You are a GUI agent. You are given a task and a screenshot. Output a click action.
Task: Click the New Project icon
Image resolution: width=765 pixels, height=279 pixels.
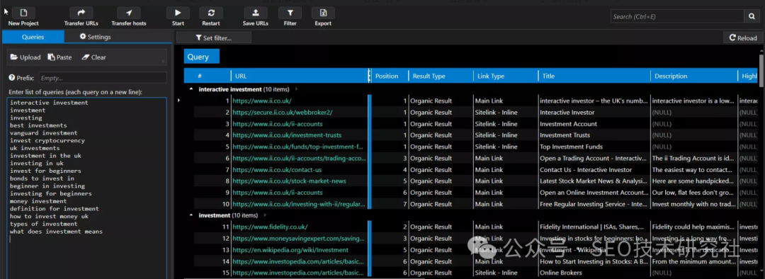[x=23, y=13]
